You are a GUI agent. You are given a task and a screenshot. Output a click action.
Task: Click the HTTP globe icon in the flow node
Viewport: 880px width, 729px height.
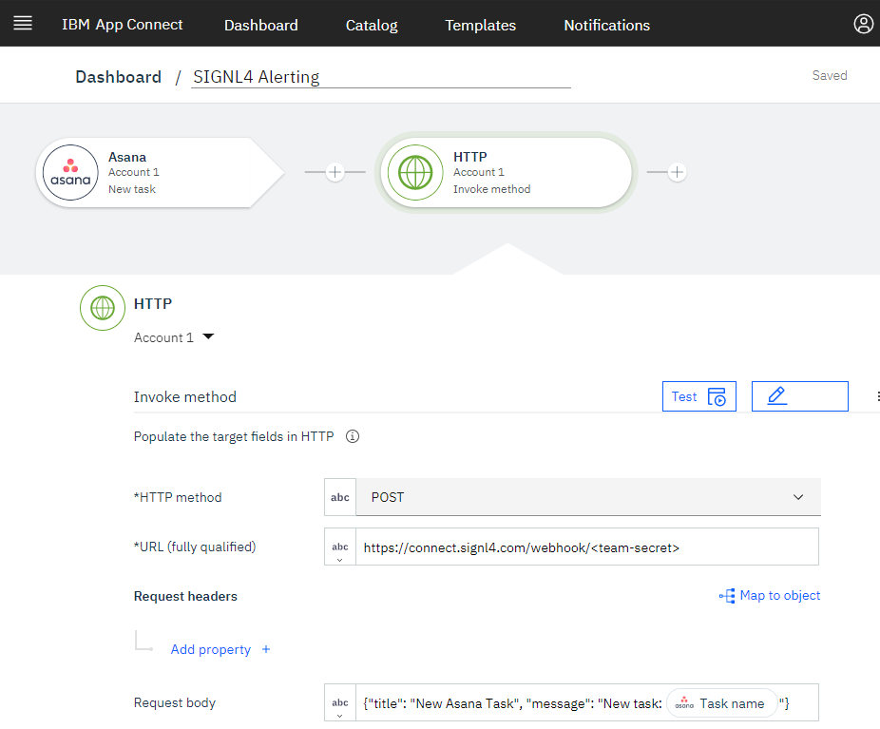pyautogui.click(x=415, y=172)
